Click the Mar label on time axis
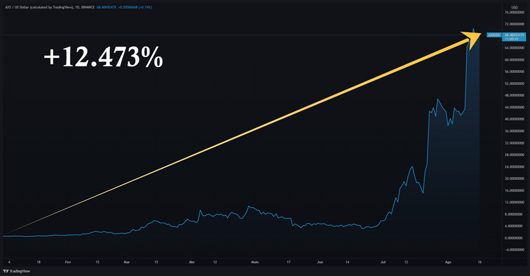The width and height of the screenshot is (530, 276). [127, 262]
